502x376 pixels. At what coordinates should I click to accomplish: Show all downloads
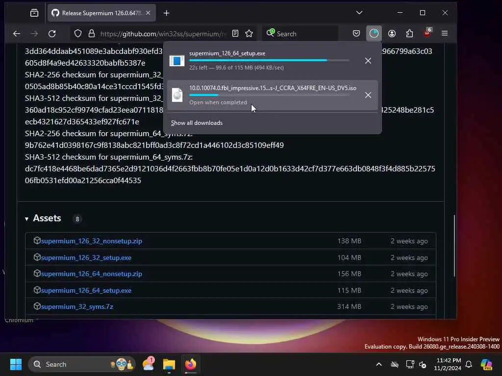tap(197, 123)
